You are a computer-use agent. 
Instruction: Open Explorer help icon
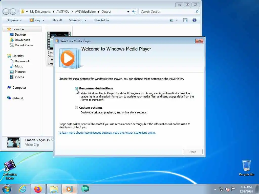point(195,20)
